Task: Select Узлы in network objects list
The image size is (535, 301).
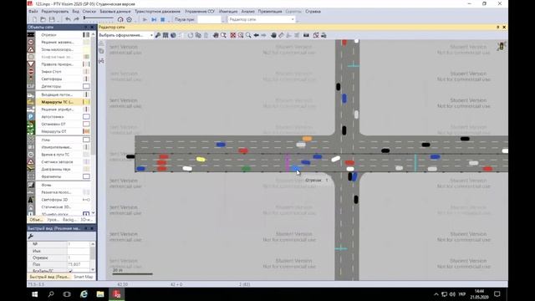Action: (x=46, y=140)
